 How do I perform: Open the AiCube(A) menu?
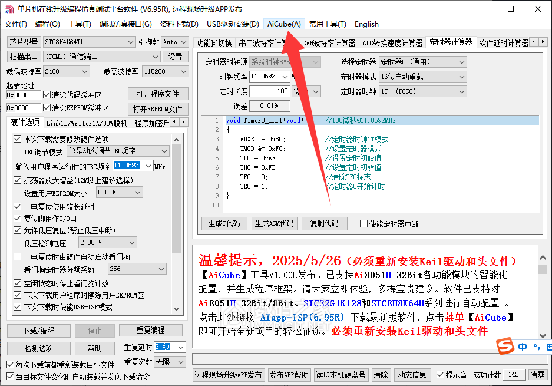[x=284, y=24]
